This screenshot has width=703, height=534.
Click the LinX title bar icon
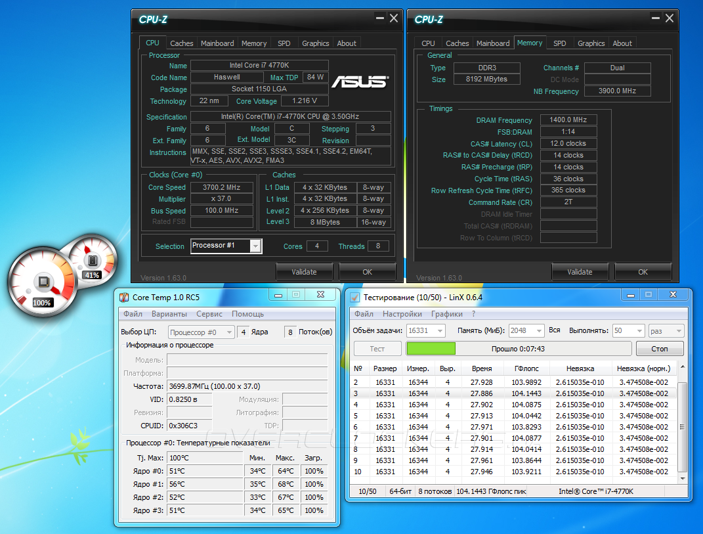355,297
